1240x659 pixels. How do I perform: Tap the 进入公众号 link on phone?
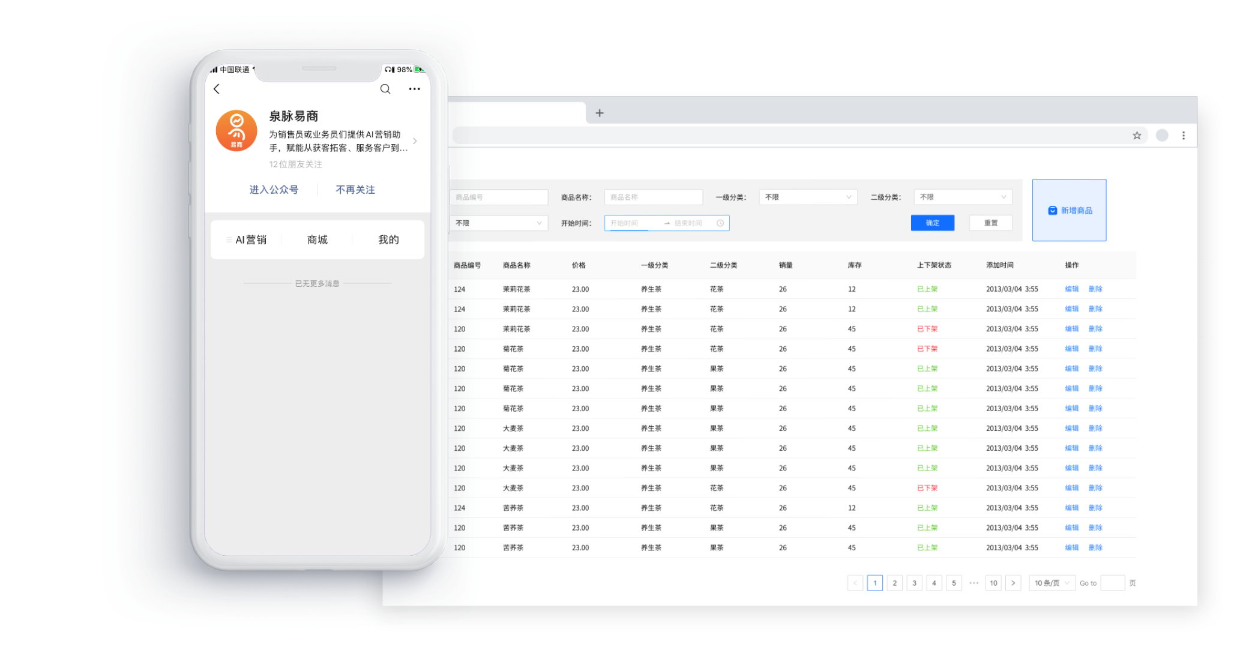coord(274,190)
